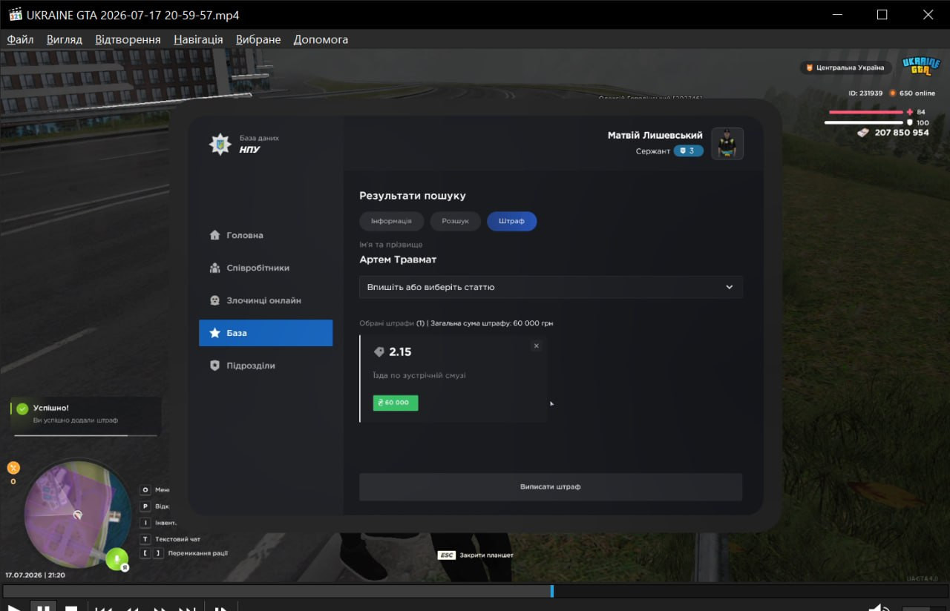
Task: Pause the video playback
Action: (44, 607)
